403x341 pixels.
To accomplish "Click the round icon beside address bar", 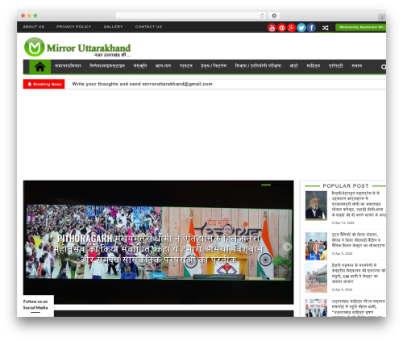I will (x=274, y=15).
